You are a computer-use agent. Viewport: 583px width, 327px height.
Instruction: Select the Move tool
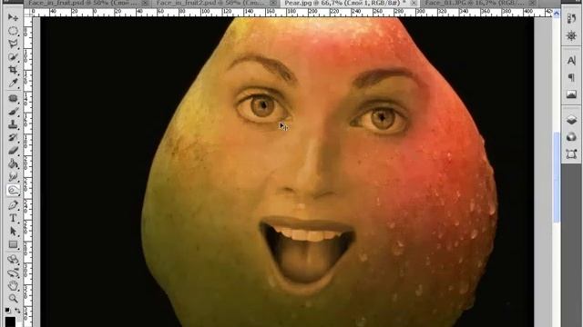[x=13, y=17]
